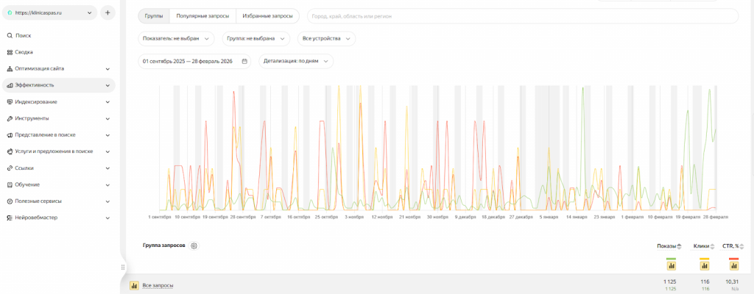Screen dimensions: 754x294
Task: Switch to the Избранные запросы tab
Action: (x=267, y=16)
